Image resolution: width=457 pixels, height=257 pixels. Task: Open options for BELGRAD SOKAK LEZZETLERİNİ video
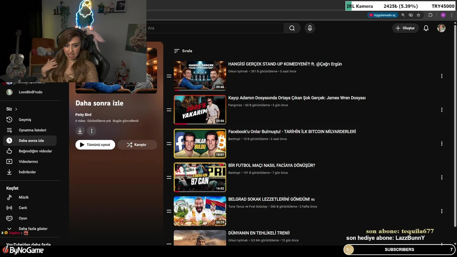(442, 211)
